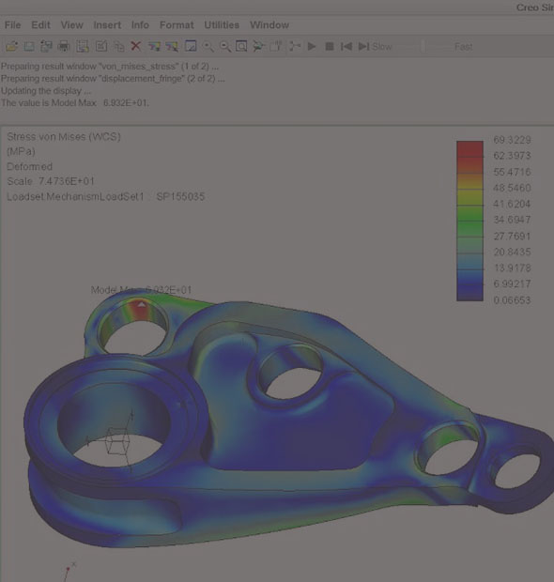Open the Window menu
554x582 pixels.
click(269, 24)
